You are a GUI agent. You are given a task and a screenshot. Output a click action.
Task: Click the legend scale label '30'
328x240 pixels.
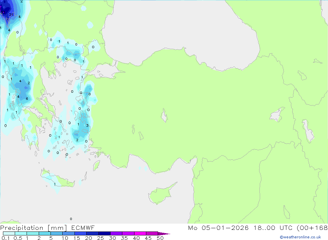click(x=112, y=238)
